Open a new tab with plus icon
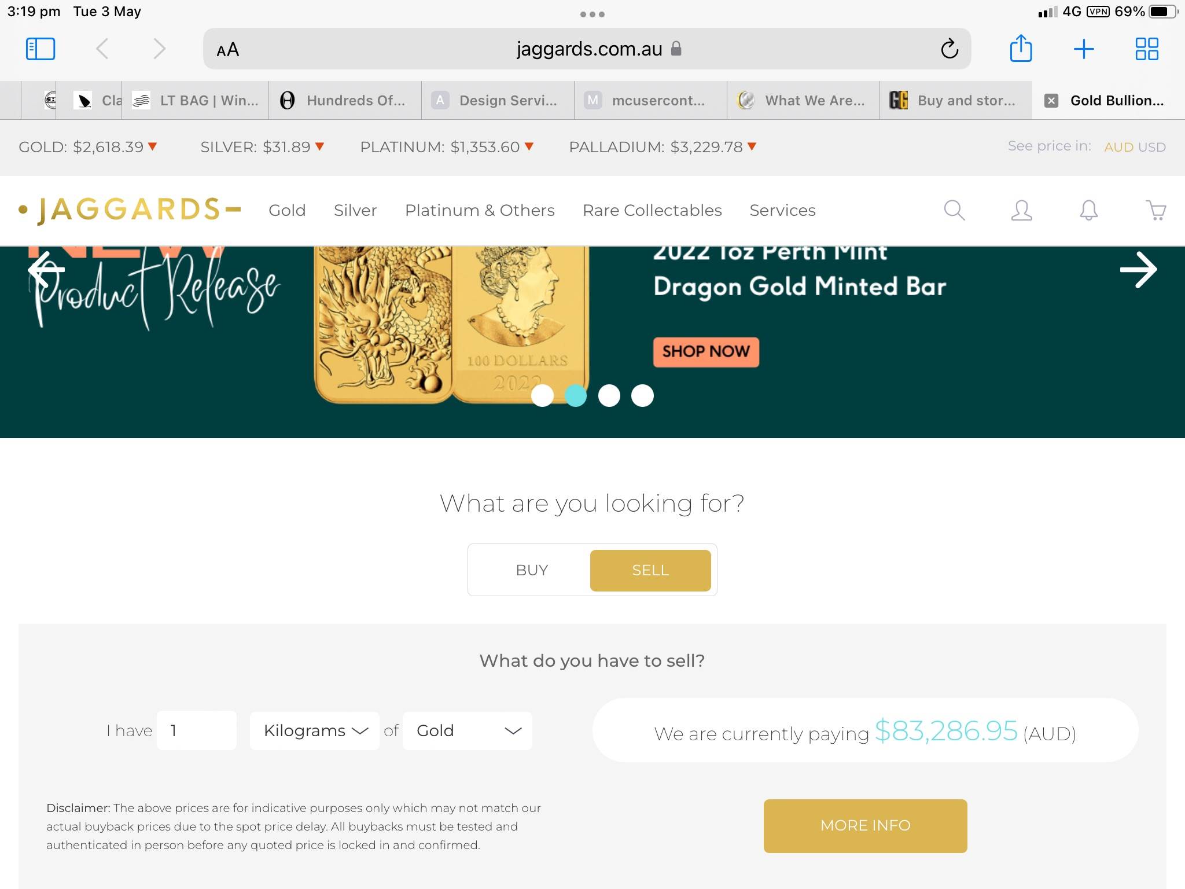Image resolution: width=1185 pixels, height=889 pixels. point(1083,49)
